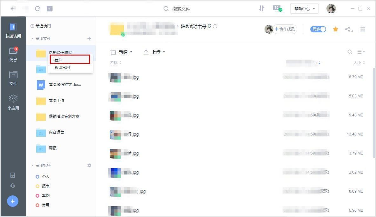
Task: Open the Messages panel in sidebar
Action: [x=13, y=54]
